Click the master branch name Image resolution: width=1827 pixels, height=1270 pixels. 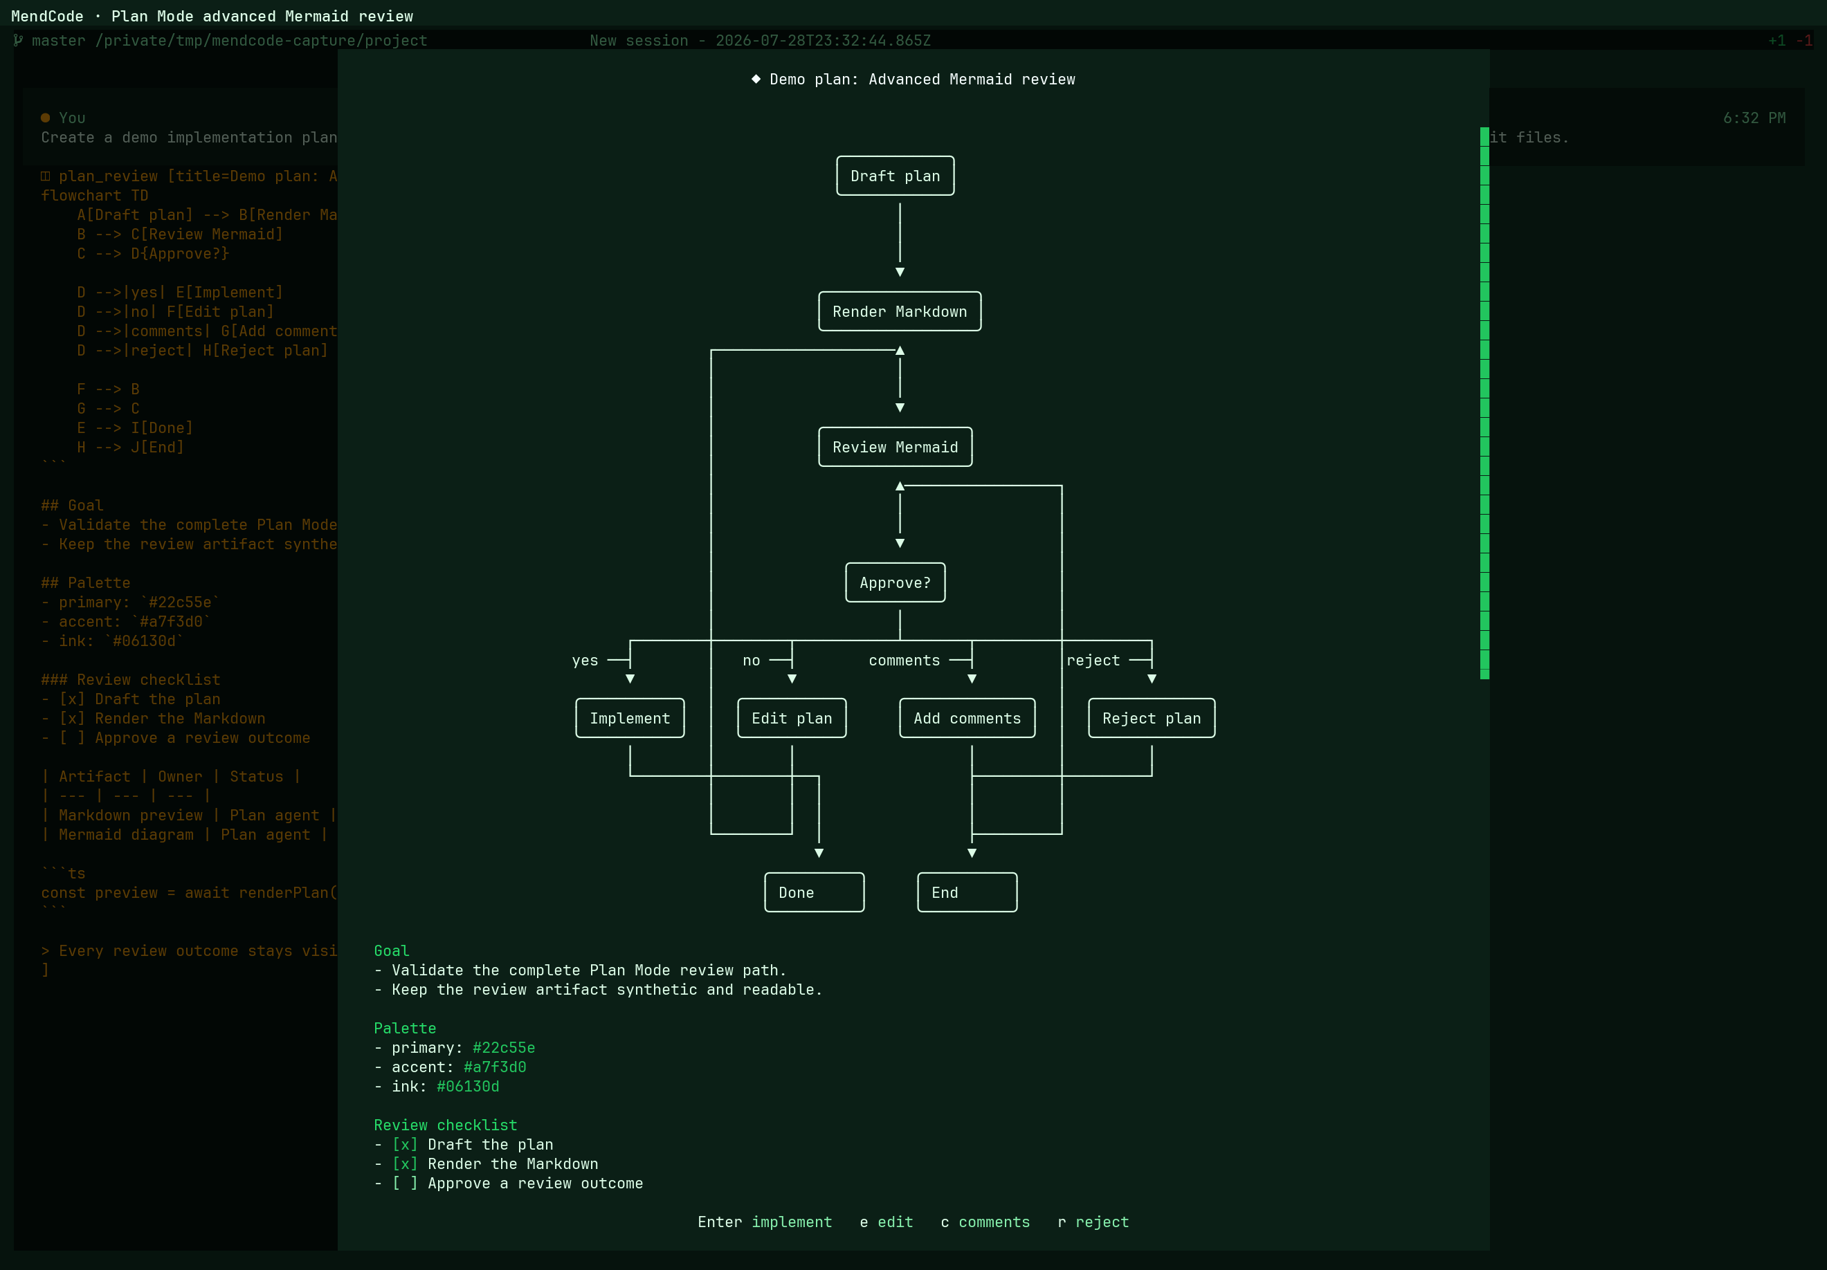58,41
